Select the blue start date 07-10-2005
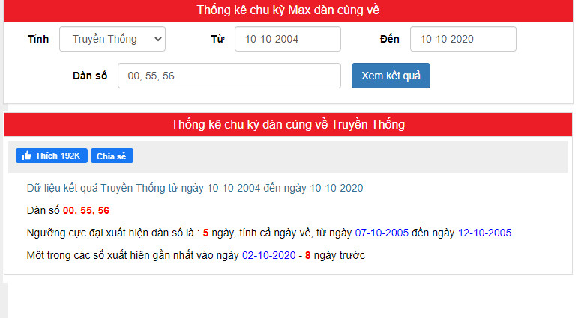The width and height of the screenshot is (581, 318). (382, 233)
